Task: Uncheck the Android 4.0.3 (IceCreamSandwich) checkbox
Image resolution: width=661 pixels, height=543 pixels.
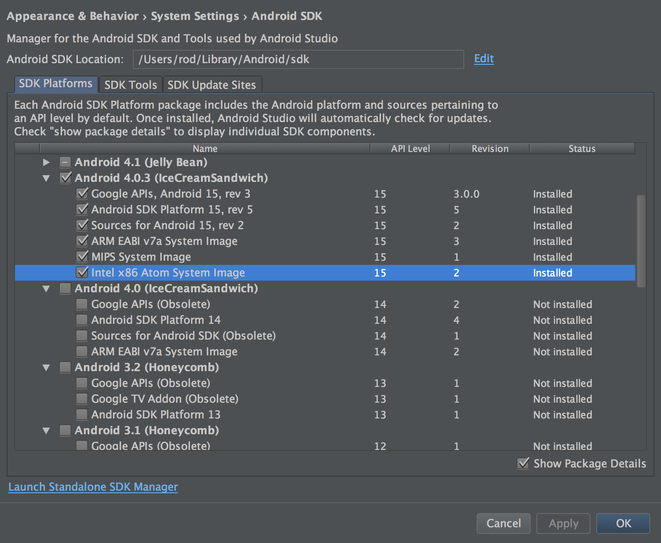Action: [x=65, y=178]
